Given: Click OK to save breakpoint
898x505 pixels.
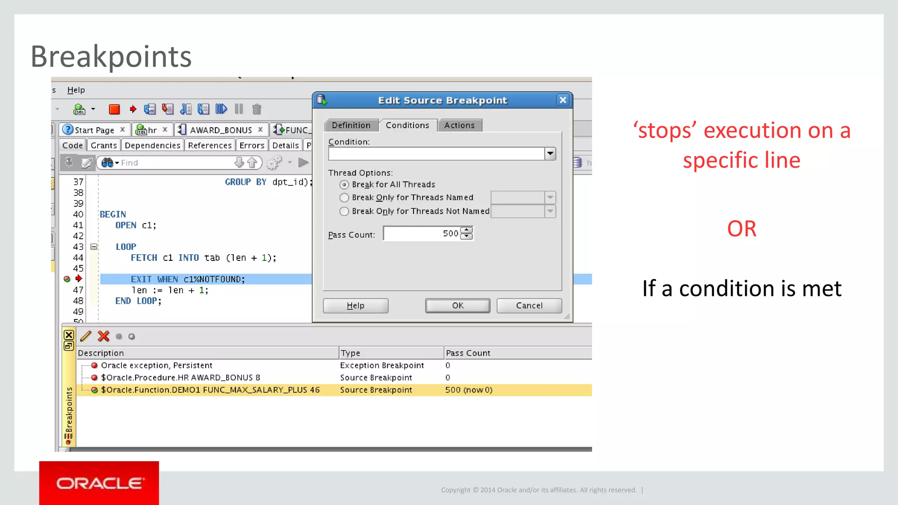Looking at the screenshot, I should coord(458,306).
